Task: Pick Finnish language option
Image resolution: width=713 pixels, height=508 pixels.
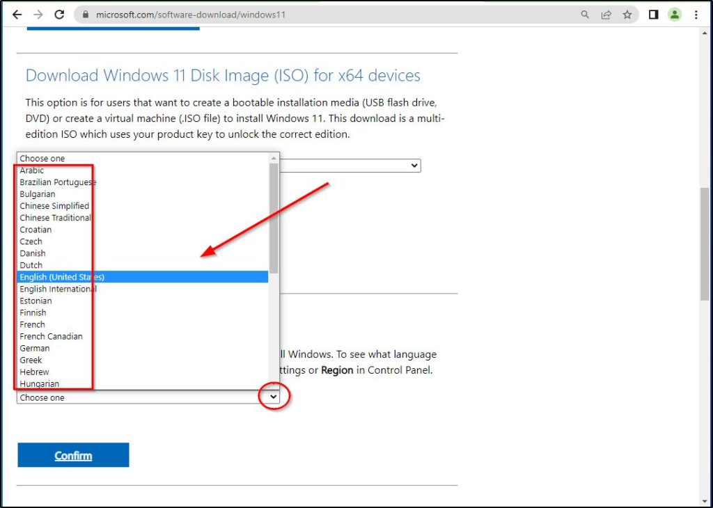Action: (x=142, y=312)
